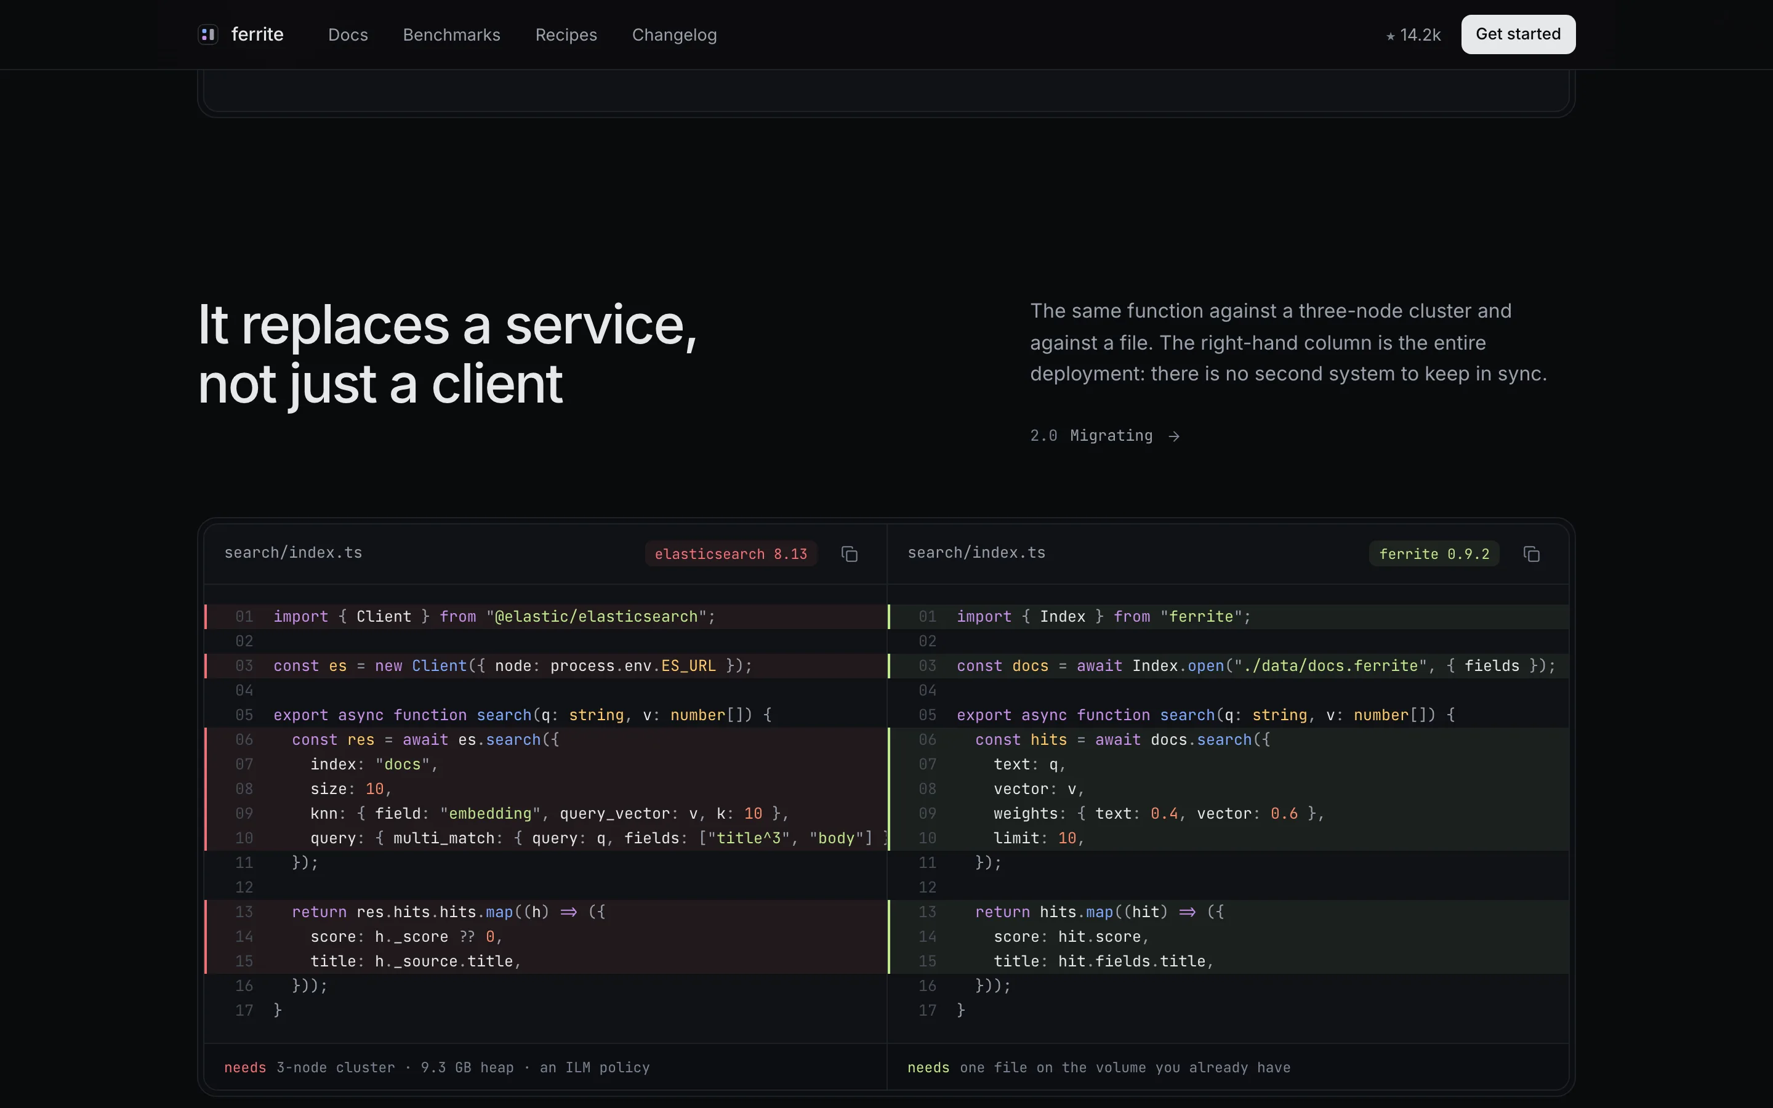This screenshot has height=1108, width=1773.
Task: Click the heading It replaces a service
Action: click(x=448, y=354)
